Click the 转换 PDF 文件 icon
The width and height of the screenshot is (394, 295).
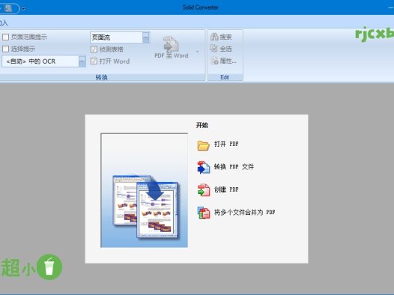[203, 168]
